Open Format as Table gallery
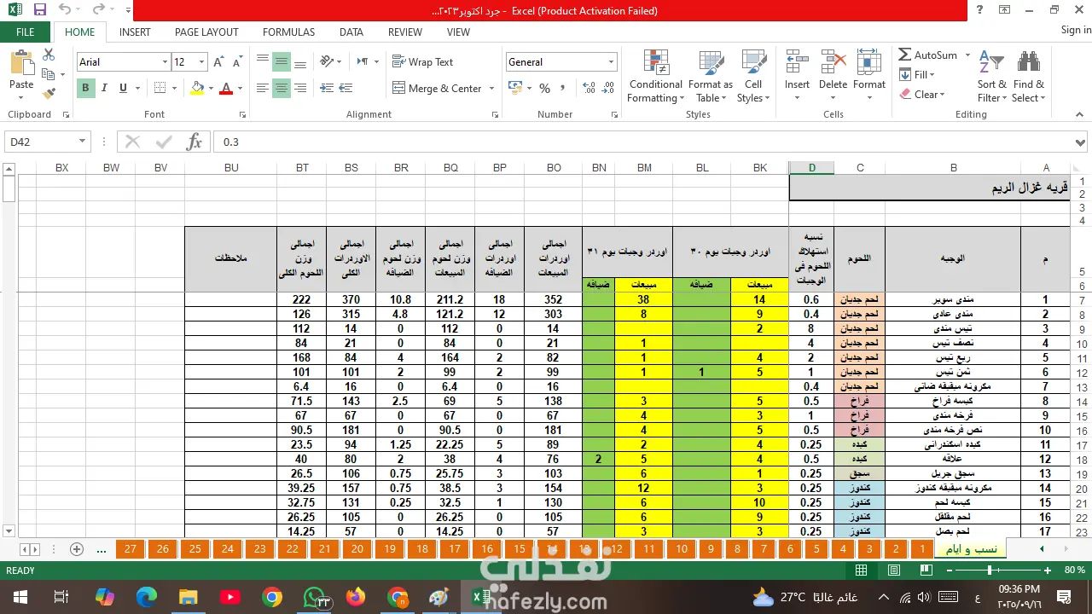This screenshot has height=614, width=1092. [x=711, y=77]
